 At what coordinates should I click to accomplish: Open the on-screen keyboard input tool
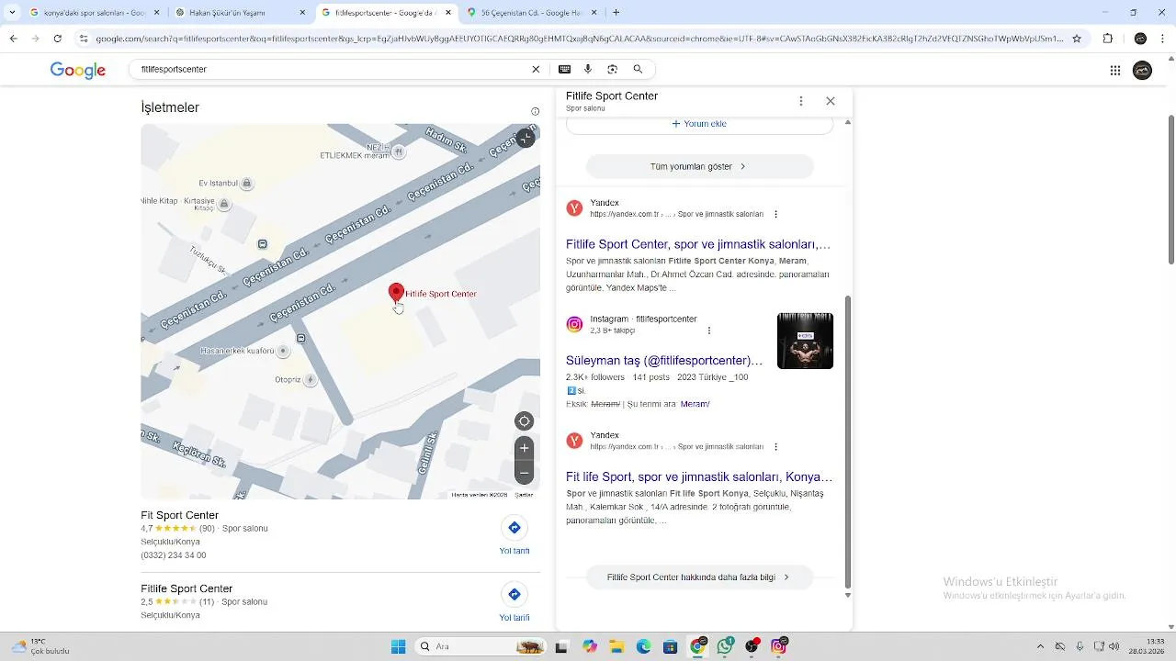pyautogui.click(x=564, y=69)
